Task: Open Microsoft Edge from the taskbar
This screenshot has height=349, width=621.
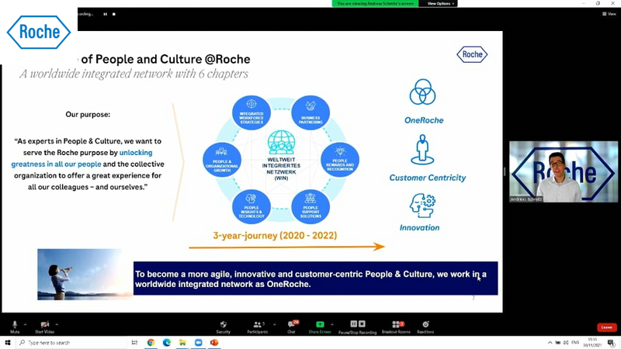Action: [x=167, y=343]
